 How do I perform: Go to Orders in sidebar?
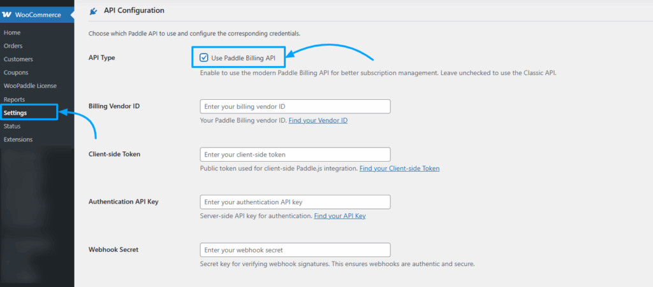[x=13, y=46]
